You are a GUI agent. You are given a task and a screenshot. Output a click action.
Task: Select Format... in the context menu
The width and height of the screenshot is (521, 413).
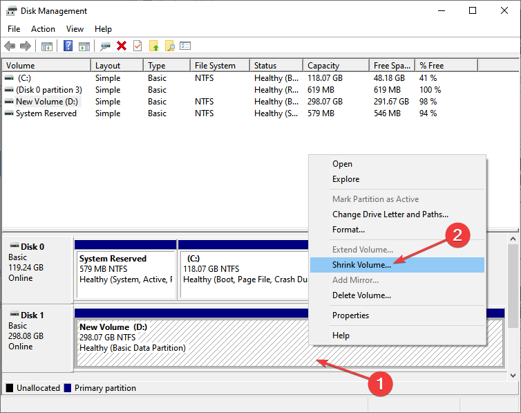[397, 230]
